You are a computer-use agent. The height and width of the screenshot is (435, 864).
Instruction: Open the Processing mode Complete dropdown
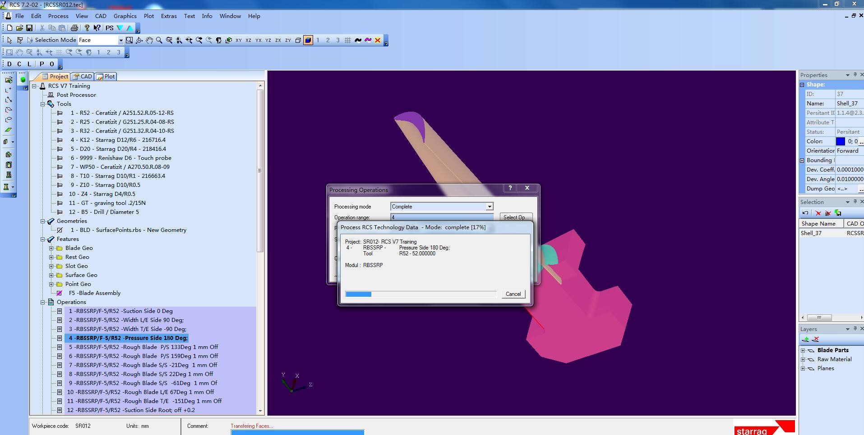pyautogui.click(x=489, y=207)
